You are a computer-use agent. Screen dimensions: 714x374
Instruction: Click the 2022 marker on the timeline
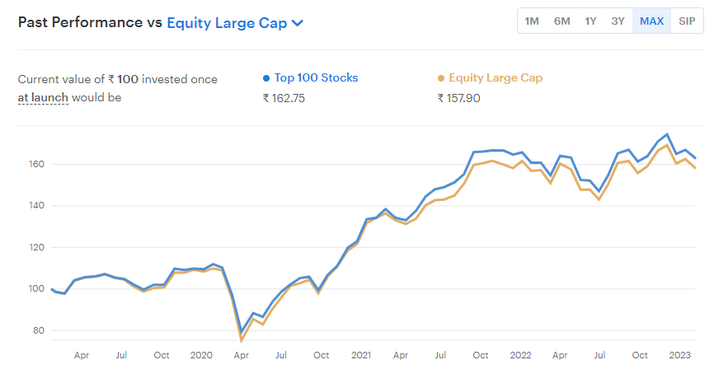(520, 356)
